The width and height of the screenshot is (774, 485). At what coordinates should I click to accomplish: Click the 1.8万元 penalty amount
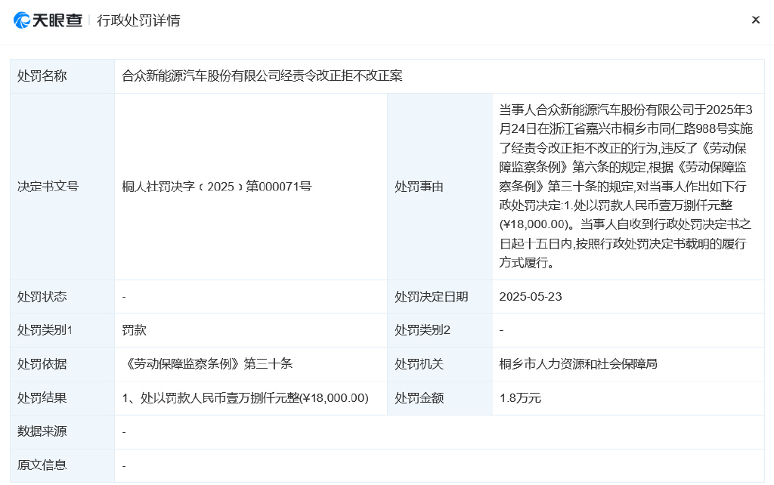pyautogui.click(x=520, y=397)
